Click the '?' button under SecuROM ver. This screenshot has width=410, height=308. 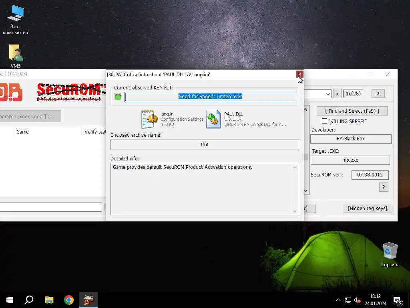coord(384,187)
